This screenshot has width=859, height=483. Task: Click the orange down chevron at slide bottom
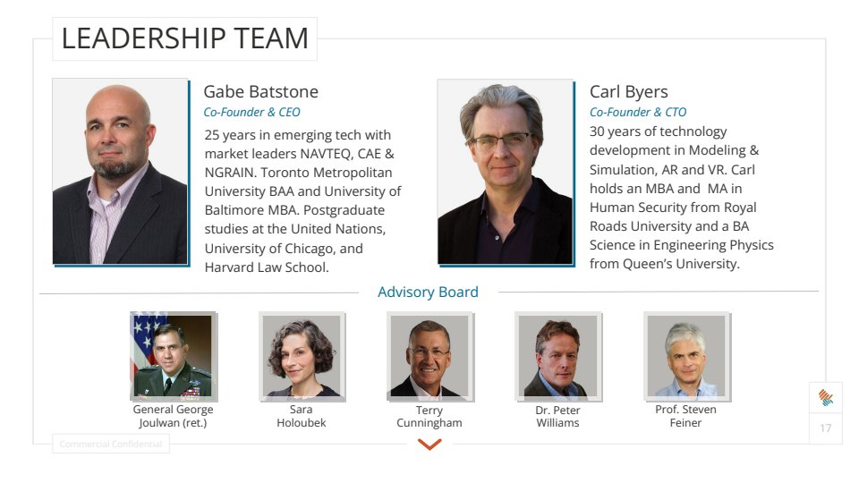(x=429, y=444)
